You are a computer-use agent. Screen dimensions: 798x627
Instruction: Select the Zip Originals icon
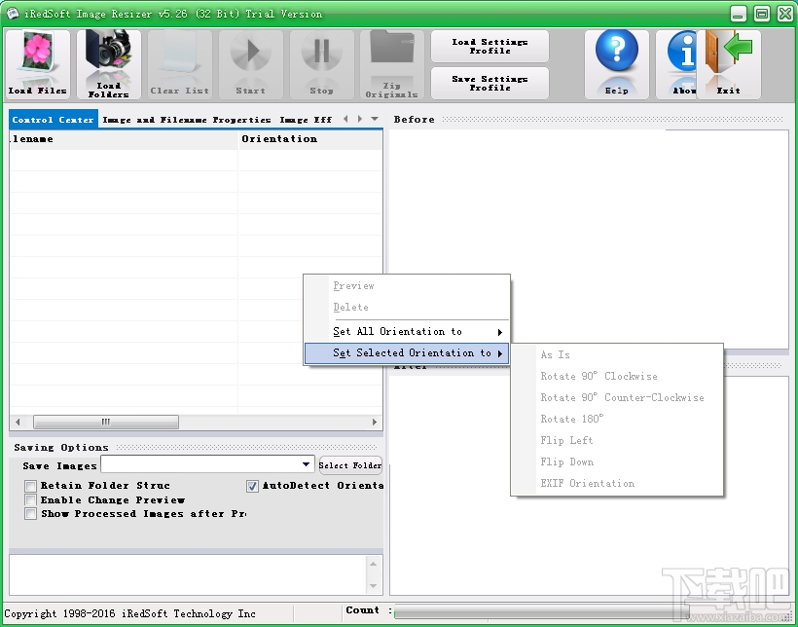pyautogui.click(x=391, y=63)
